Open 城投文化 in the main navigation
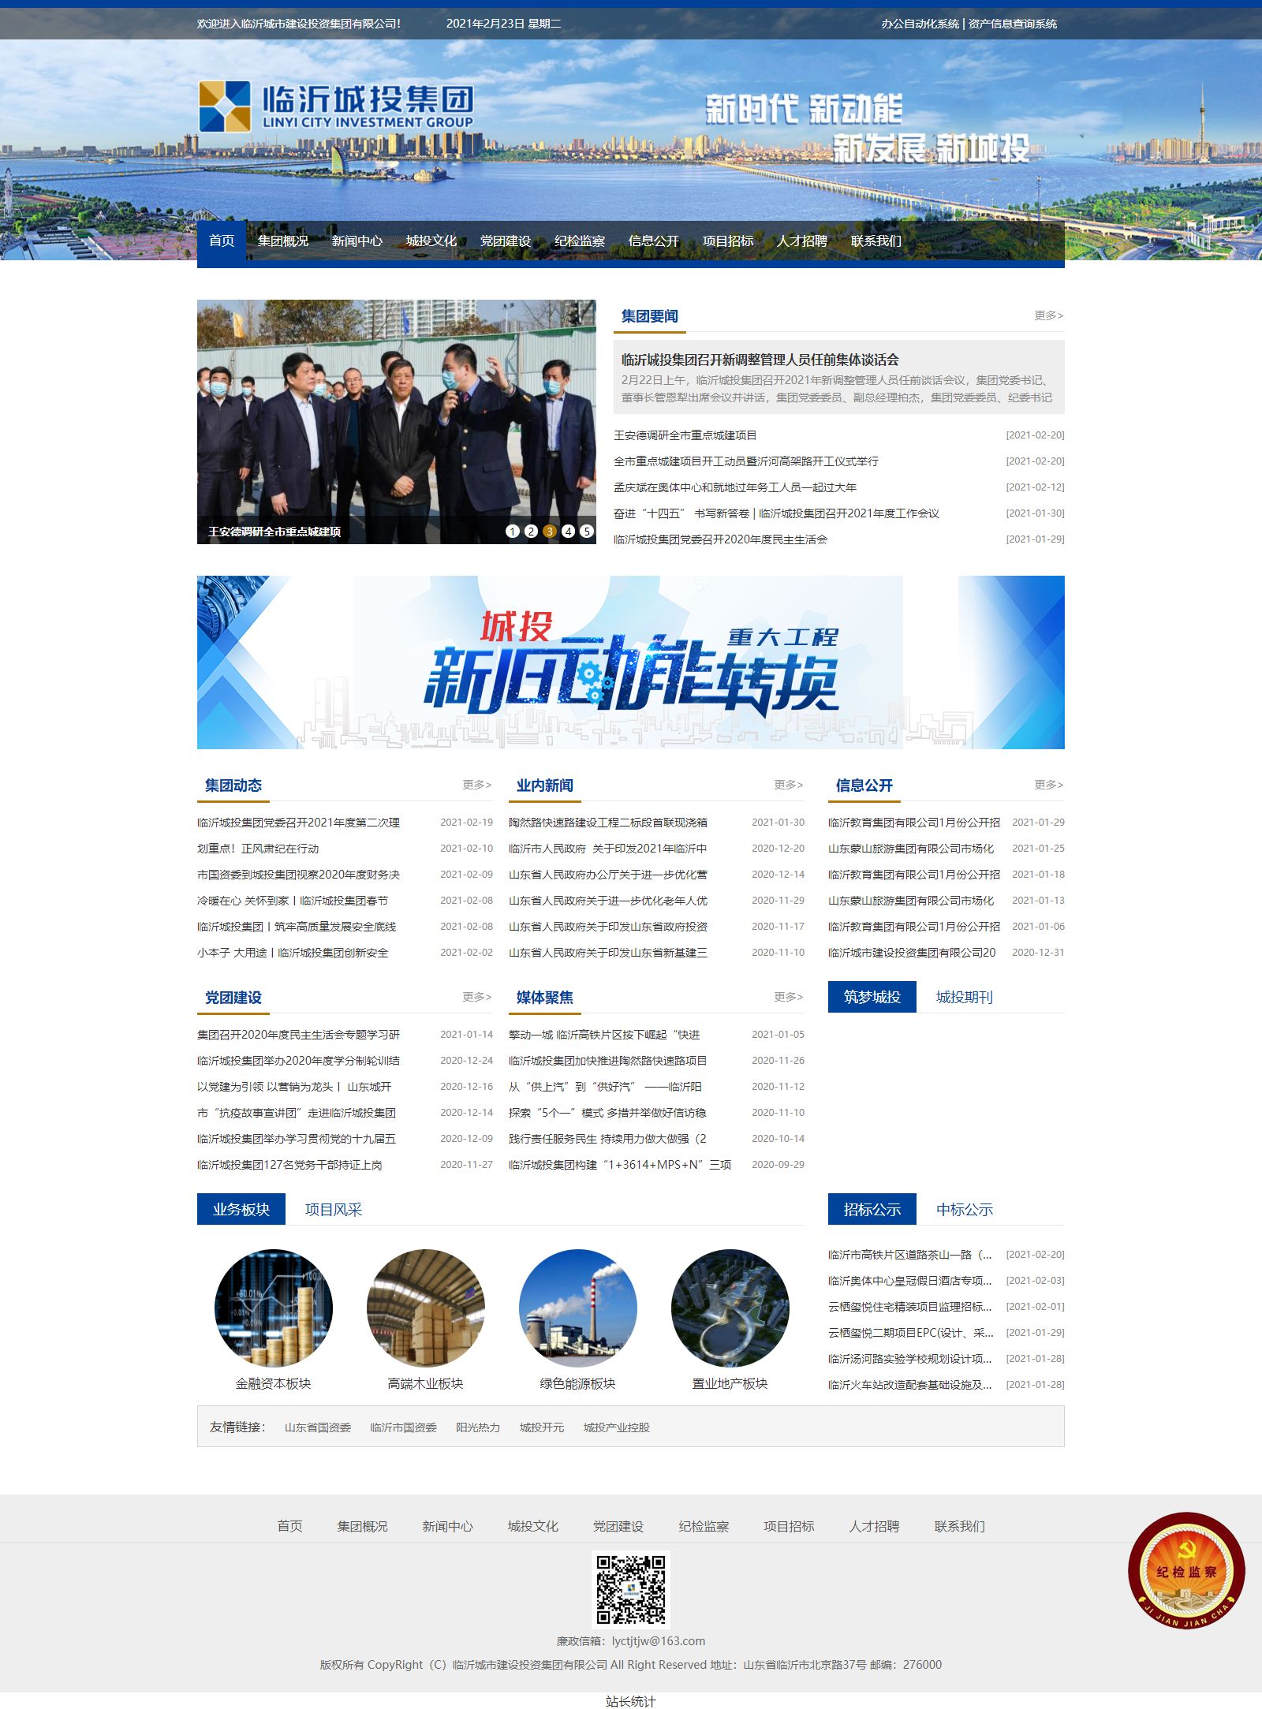1262x1709 pixels. point(431,241)
